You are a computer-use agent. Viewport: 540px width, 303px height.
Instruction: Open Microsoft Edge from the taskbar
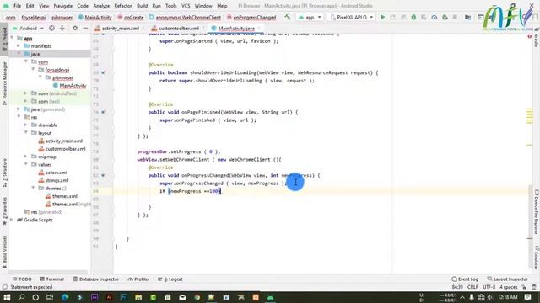[65, 297]
